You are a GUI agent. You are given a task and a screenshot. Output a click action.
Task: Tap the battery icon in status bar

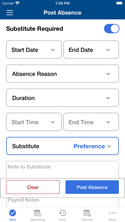pyautogui.click(x=119, y=3)
